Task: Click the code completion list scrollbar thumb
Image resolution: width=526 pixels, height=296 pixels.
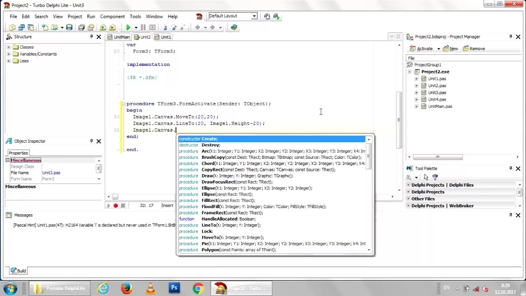Action: click(369, 156)
